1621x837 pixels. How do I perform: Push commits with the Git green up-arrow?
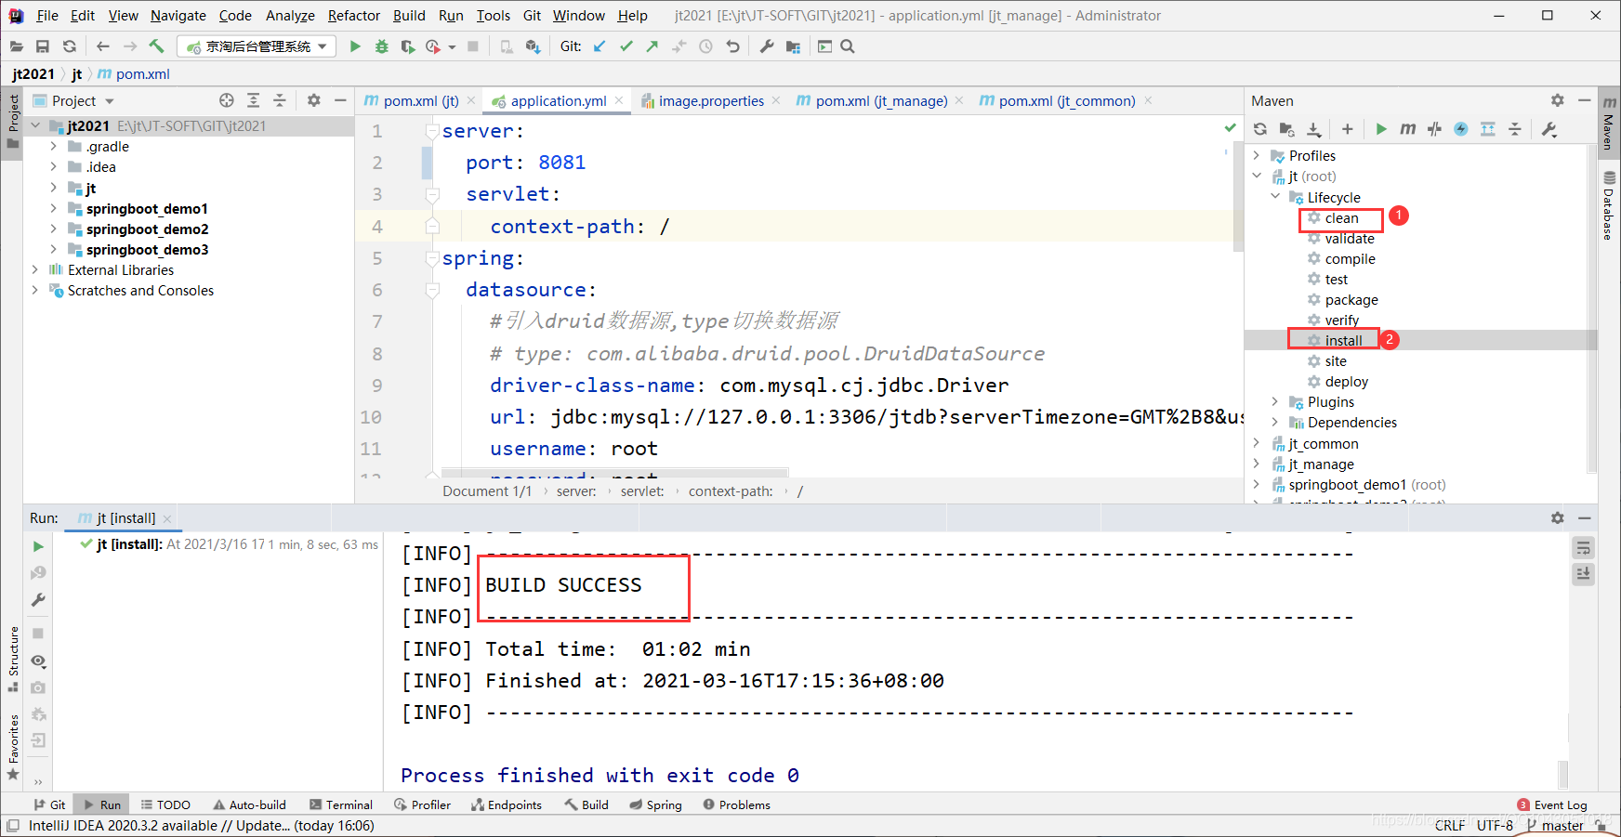click(652, 46)
